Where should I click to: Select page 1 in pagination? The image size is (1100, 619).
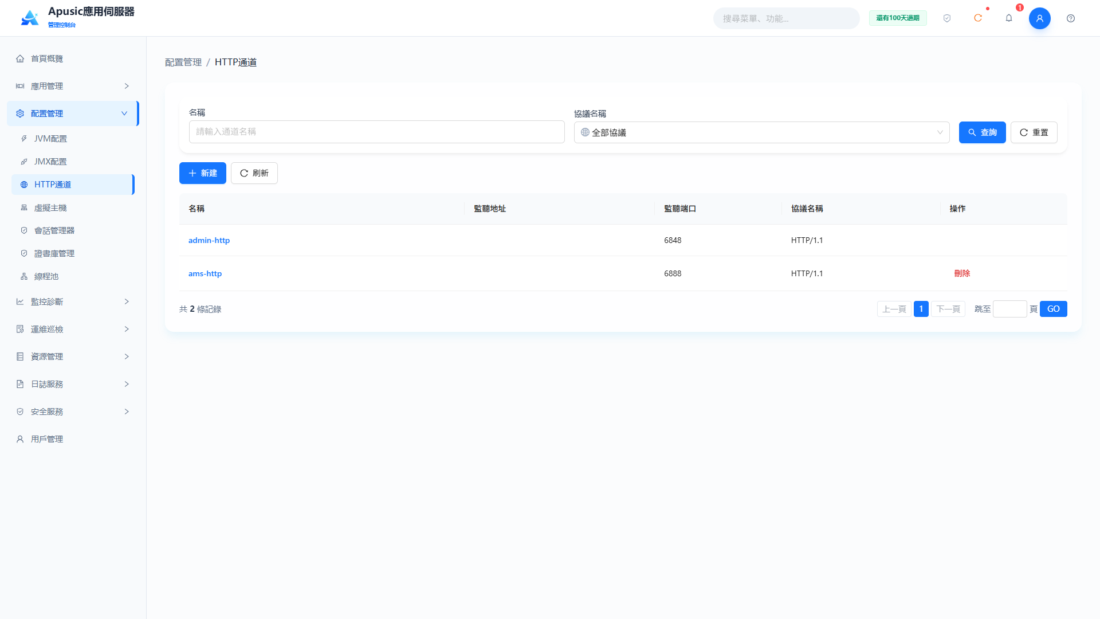tap(921, 309)
